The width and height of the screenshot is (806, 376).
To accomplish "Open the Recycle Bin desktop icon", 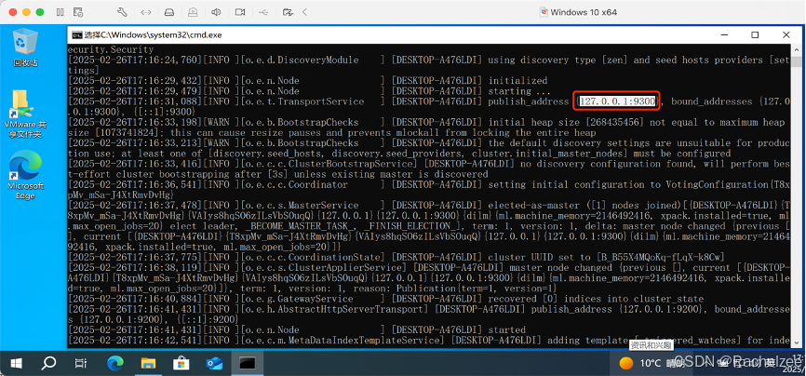I will click(25, 47).
